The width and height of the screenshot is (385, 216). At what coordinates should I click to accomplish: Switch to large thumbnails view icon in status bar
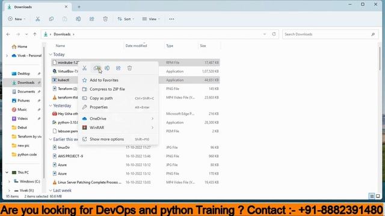point(378,196)
